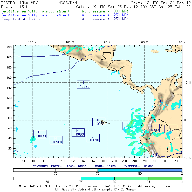The image size is (192, 192).
Task: Click the green Relative humidity 300 hPa legend text
Action: click(36, 11)
